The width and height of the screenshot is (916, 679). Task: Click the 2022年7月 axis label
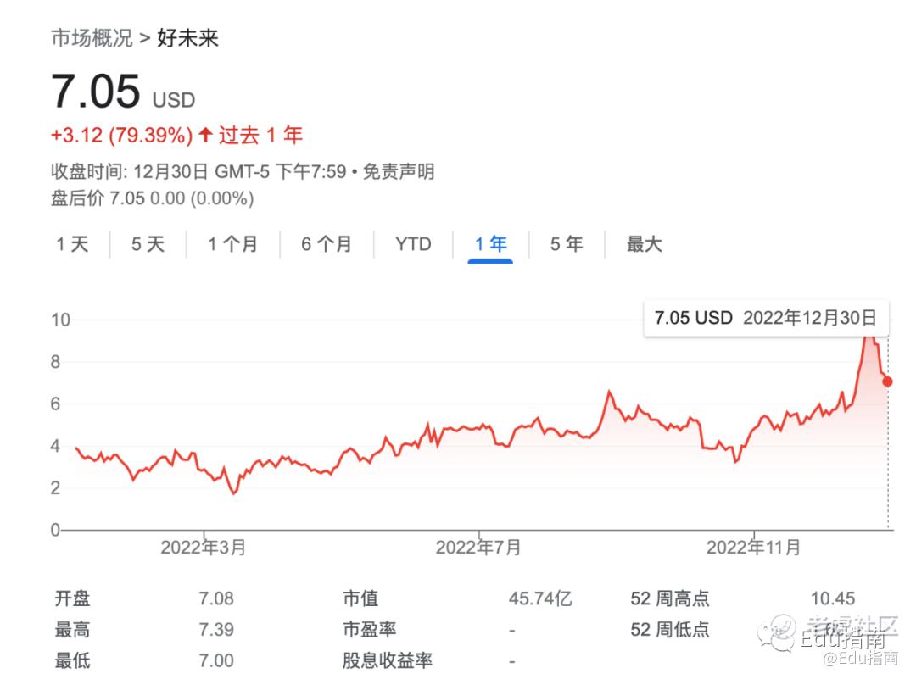478,548
